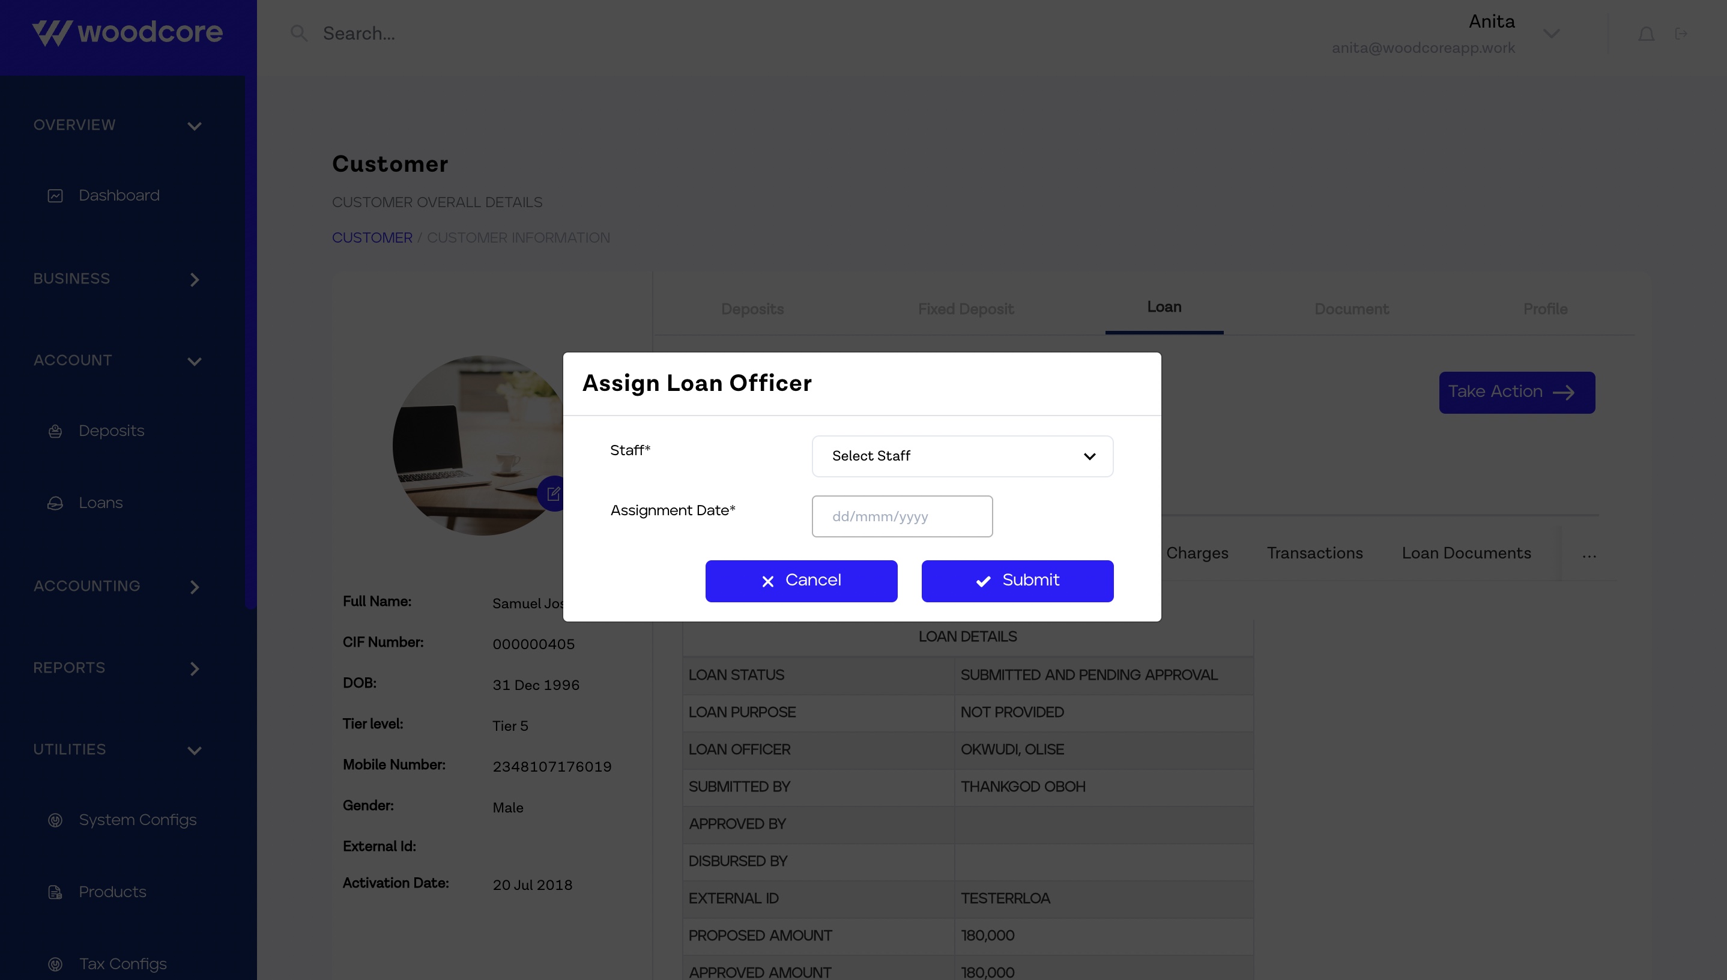This screenshot has width=1727, height=980.
Task: Collapse the OVERVIEW sidebar section
Action: click(195, 126)
